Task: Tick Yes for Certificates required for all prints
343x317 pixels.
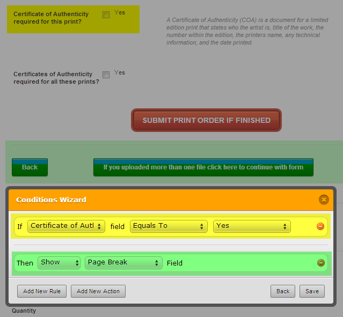Action: [x=106, y=75]
